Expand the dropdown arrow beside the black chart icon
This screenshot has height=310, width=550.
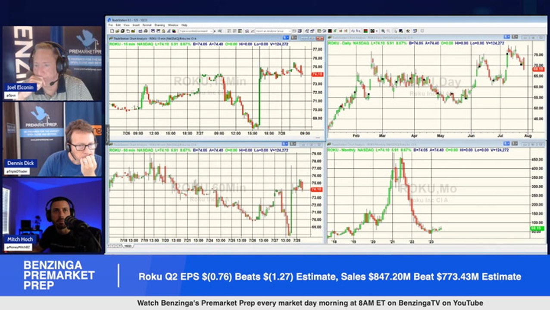pyautogui.click(x=377, y=31)
